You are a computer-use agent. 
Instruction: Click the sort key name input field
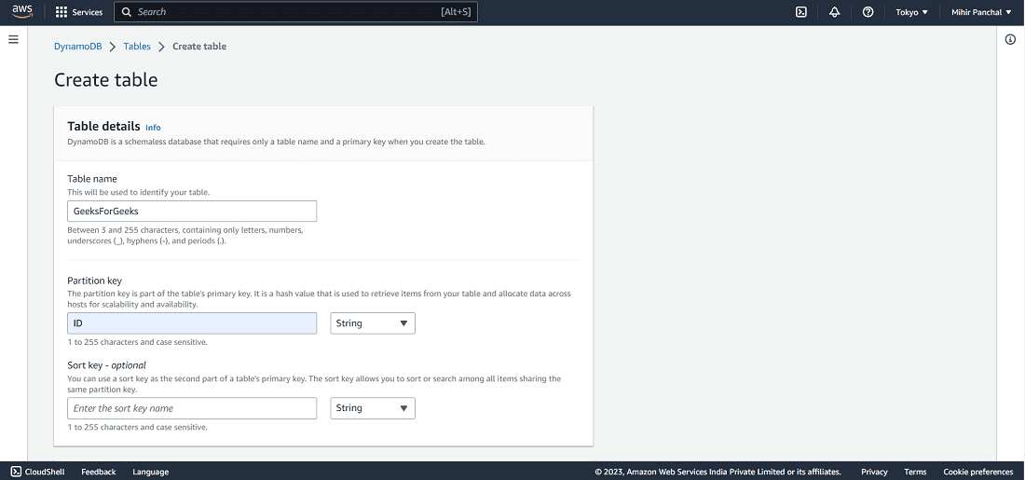pyautogui.click(x=192, y=408)
